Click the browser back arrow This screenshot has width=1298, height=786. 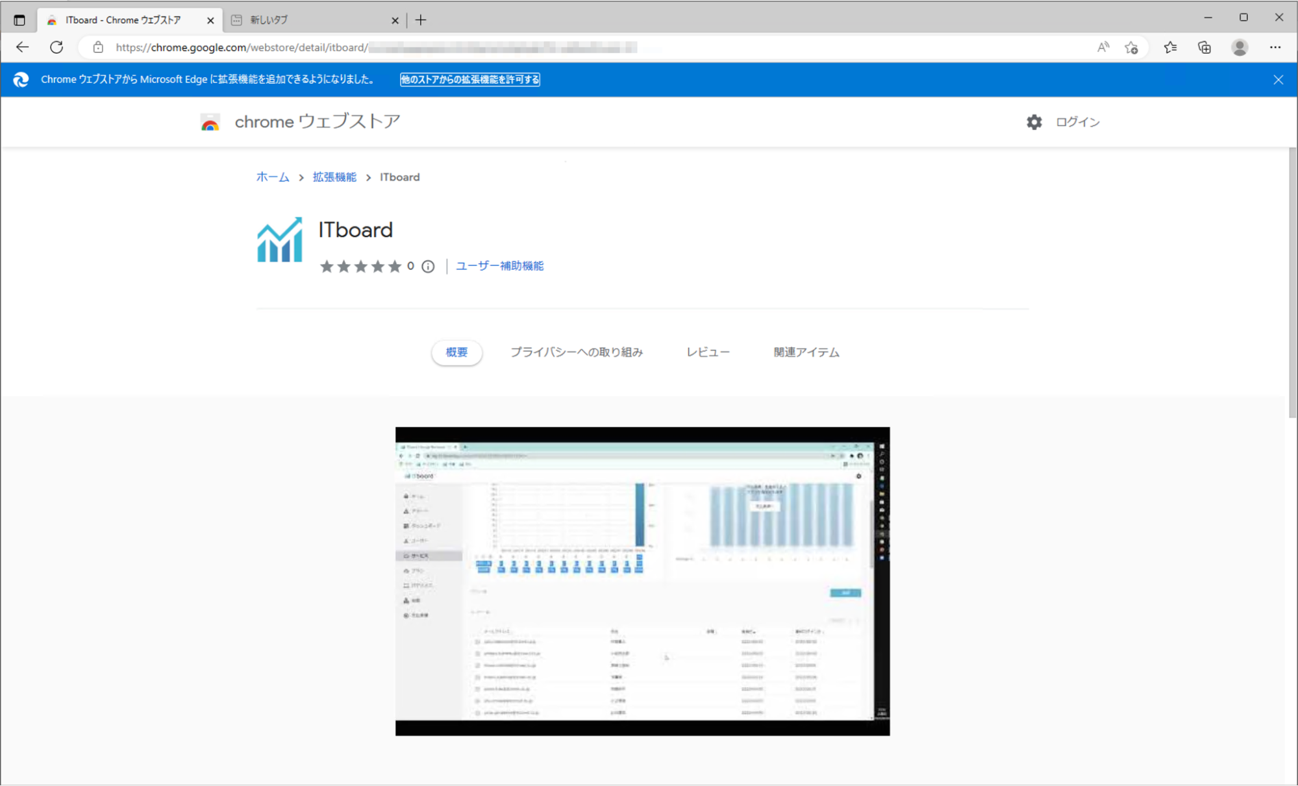23,47
